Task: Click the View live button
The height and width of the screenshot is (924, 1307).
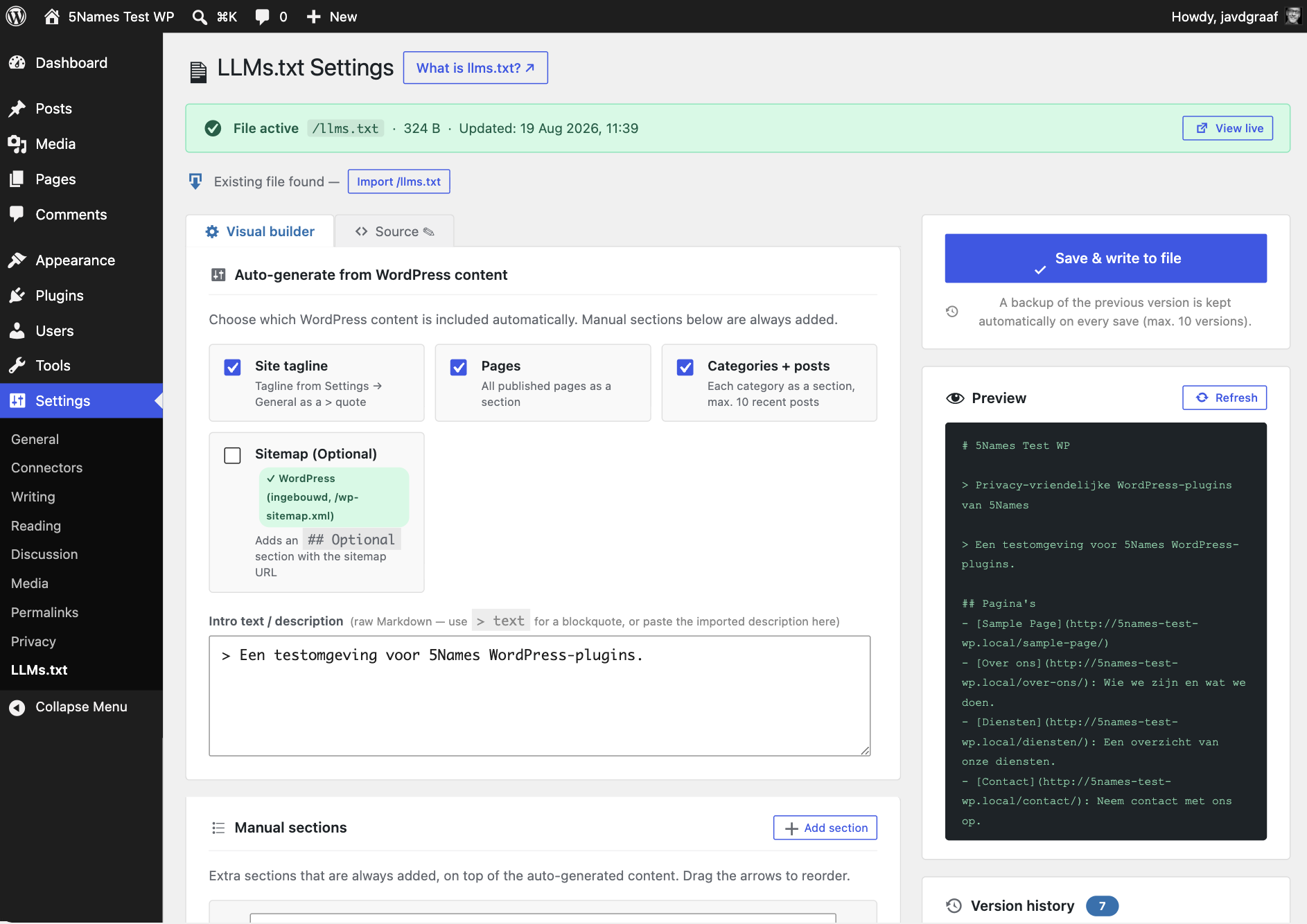Action: click(1227, 128)
